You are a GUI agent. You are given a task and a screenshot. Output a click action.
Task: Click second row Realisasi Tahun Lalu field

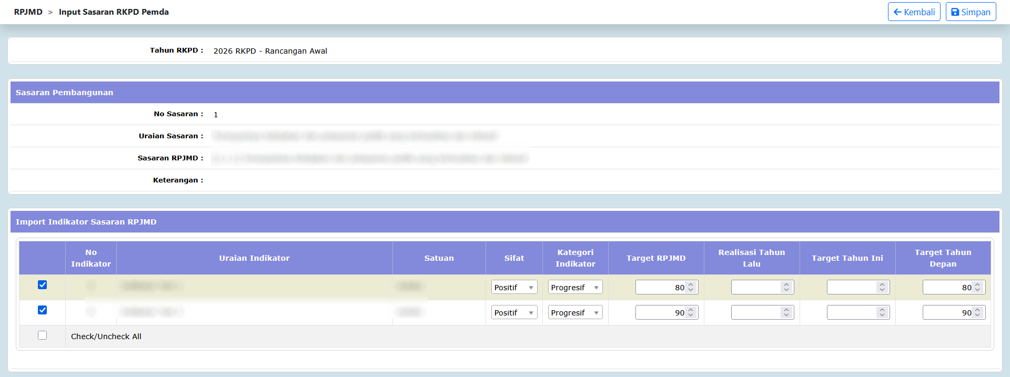pyautogui.click(x=756, y=313)
